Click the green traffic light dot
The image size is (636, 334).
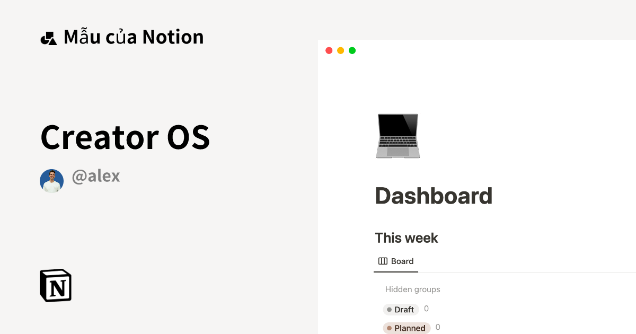pos(351,50)
